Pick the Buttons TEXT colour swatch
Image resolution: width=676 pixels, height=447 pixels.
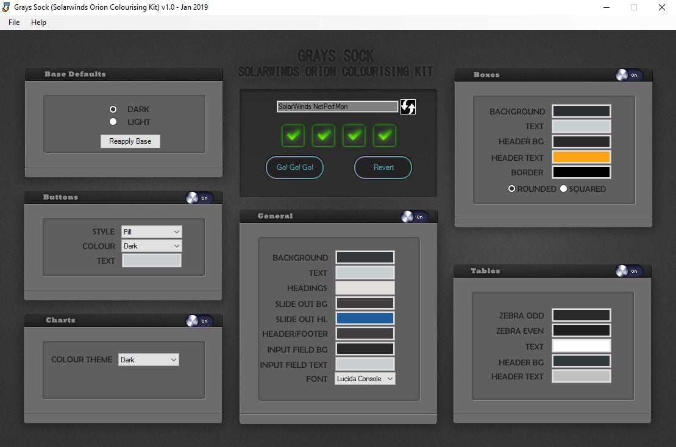point(152,261)
